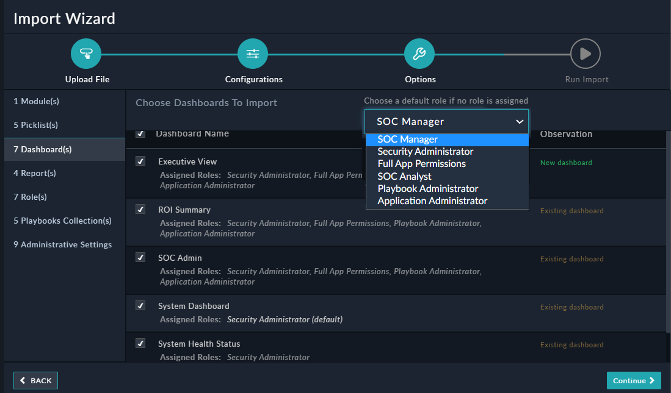Click the Back button
Image resolution: width=671 pixels, height=393 pixels.
tap(35, 380)
